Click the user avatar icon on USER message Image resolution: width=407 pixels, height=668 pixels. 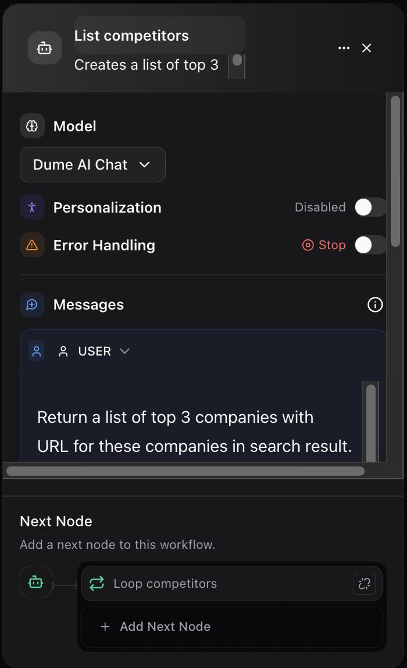tap(36, 351)
